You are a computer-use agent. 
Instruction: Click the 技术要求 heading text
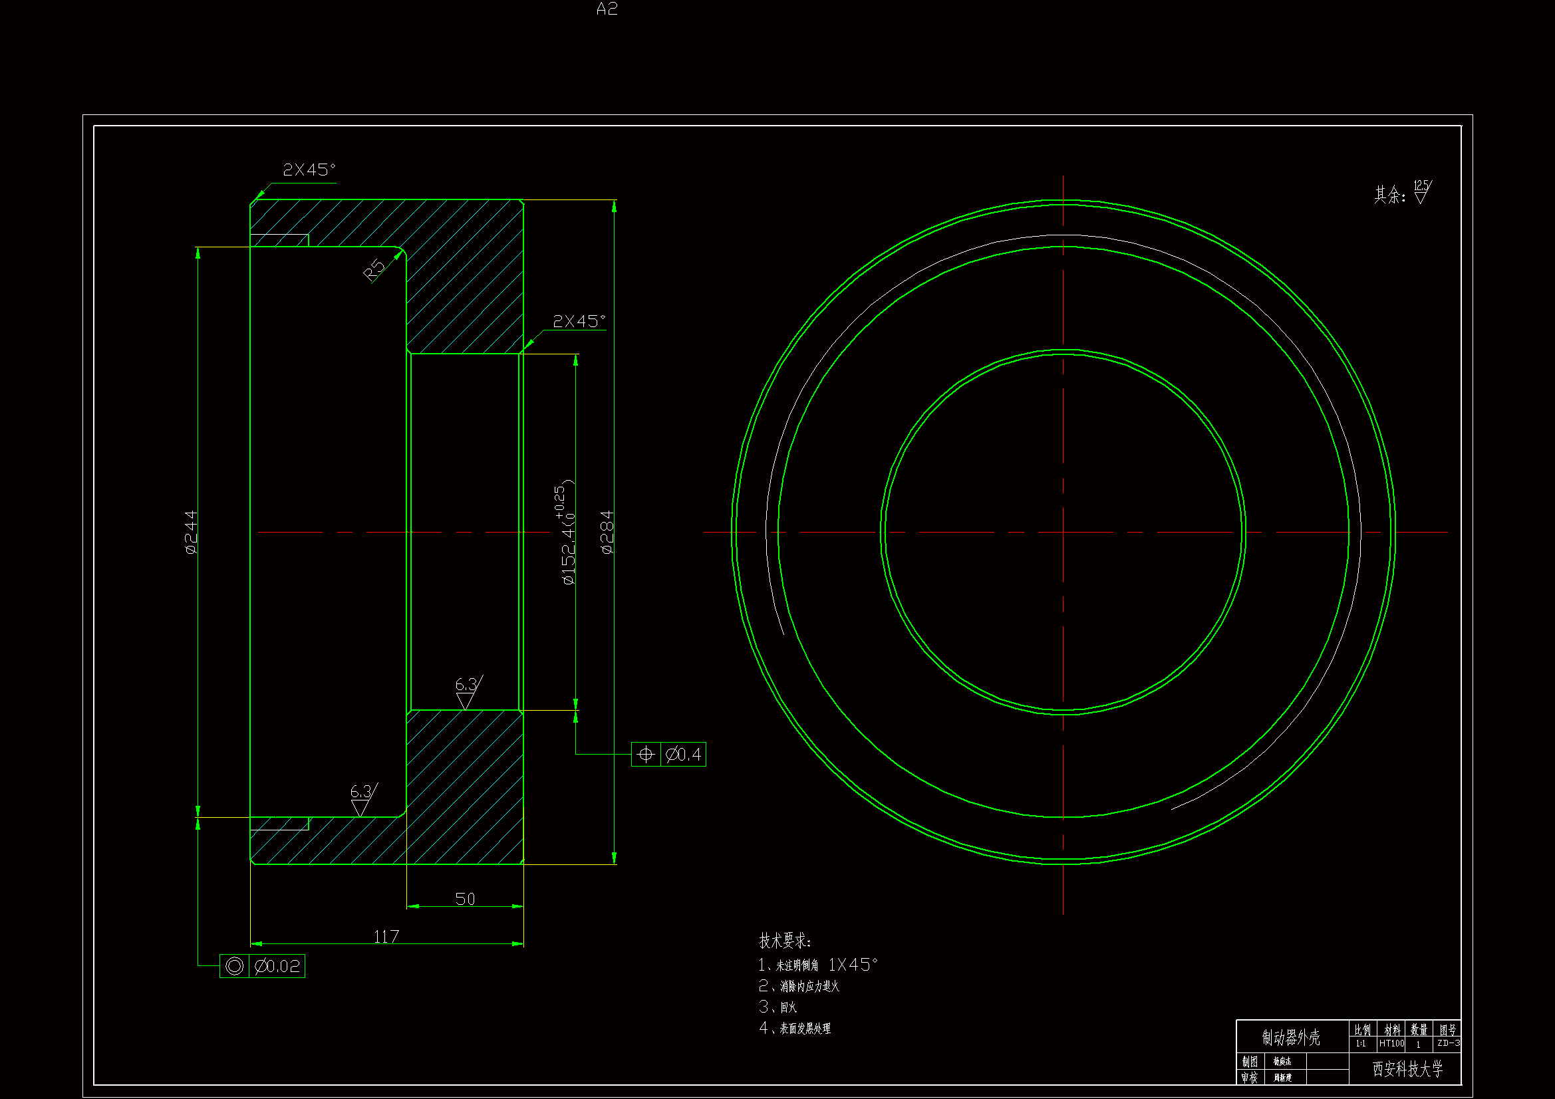[784, 941]
